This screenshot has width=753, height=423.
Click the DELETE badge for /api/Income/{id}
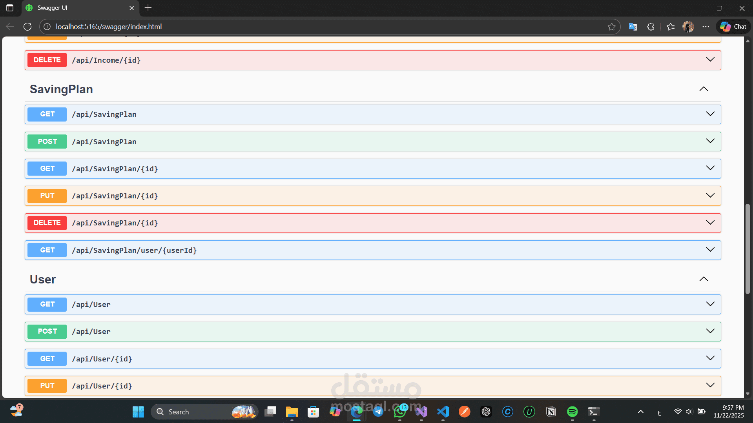(47, 60)
